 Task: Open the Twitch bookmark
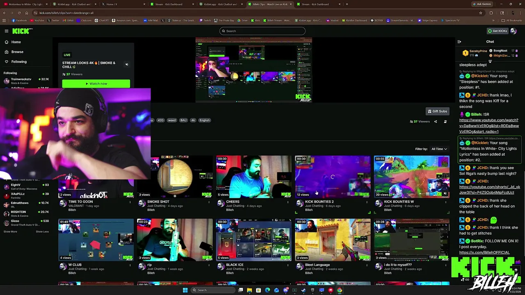[x=205, y=20]
